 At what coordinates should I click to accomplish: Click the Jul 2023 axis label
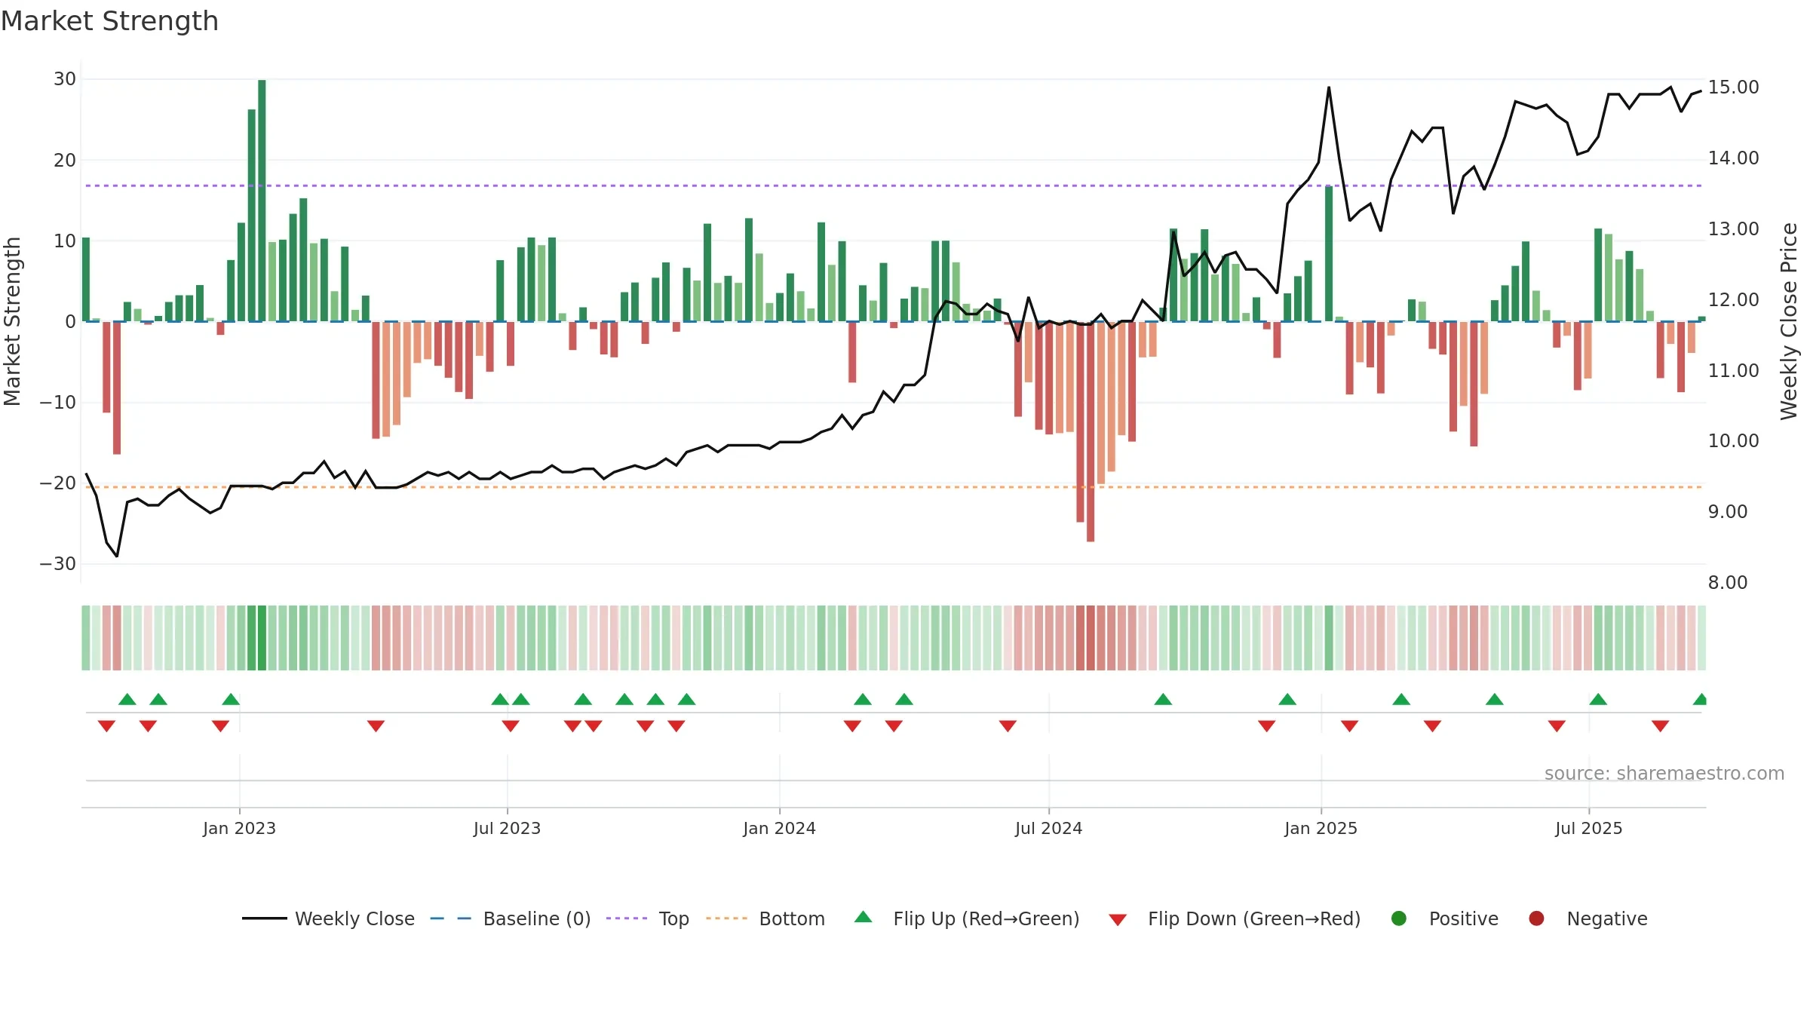tap(507, 828)
